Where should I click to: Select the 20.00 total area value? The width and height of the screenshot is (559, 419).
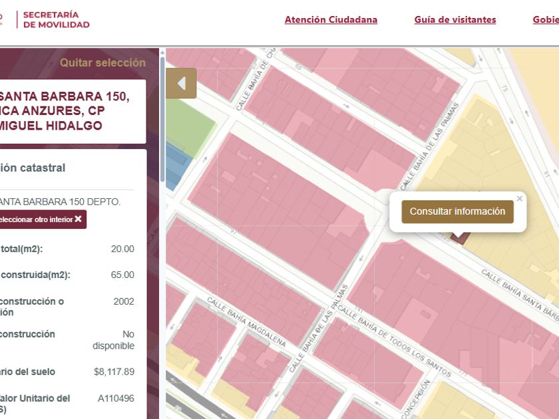pyautogui.click(x=122, y=249)
